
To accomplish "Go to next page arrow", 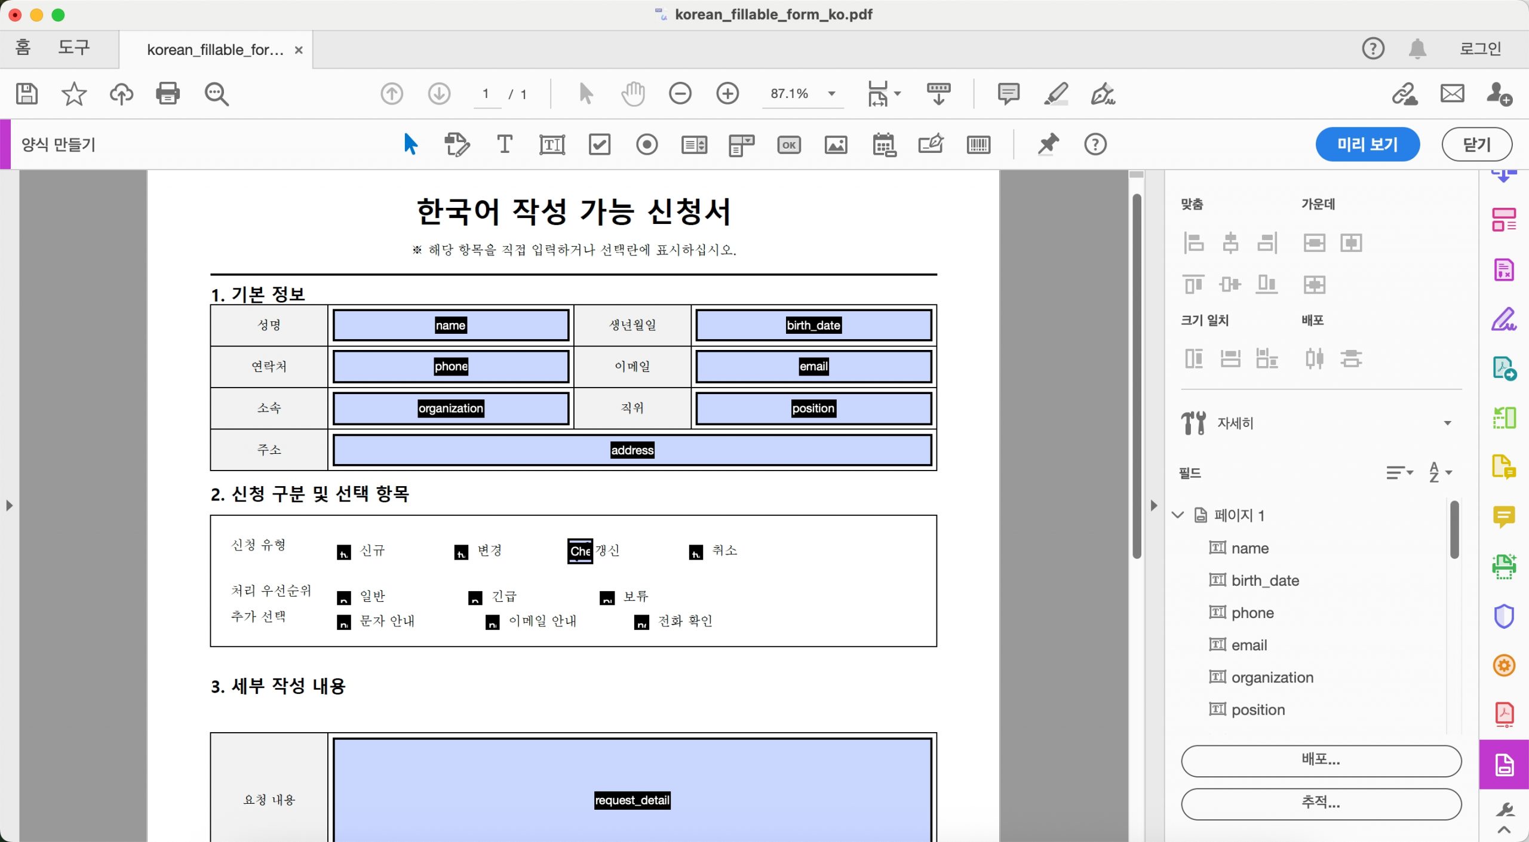I will click(439, 94).
